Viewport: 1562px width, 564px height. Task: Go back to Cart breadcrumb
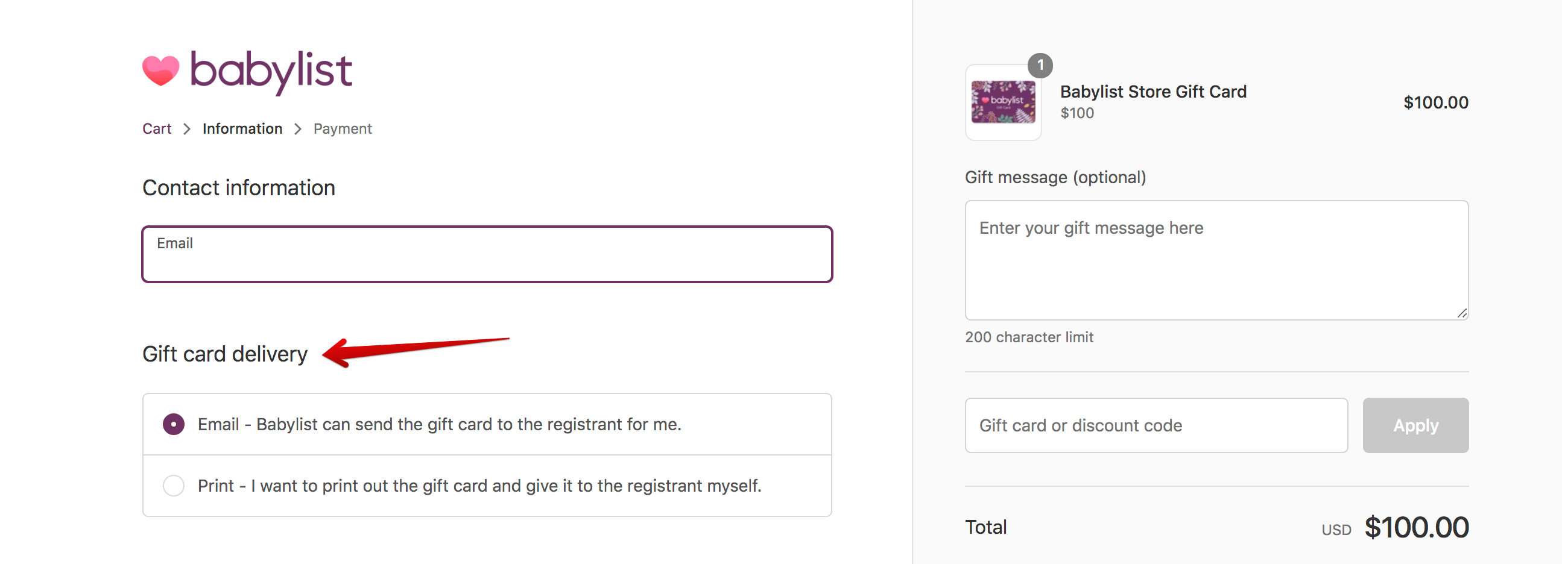[x=157, y=129]
